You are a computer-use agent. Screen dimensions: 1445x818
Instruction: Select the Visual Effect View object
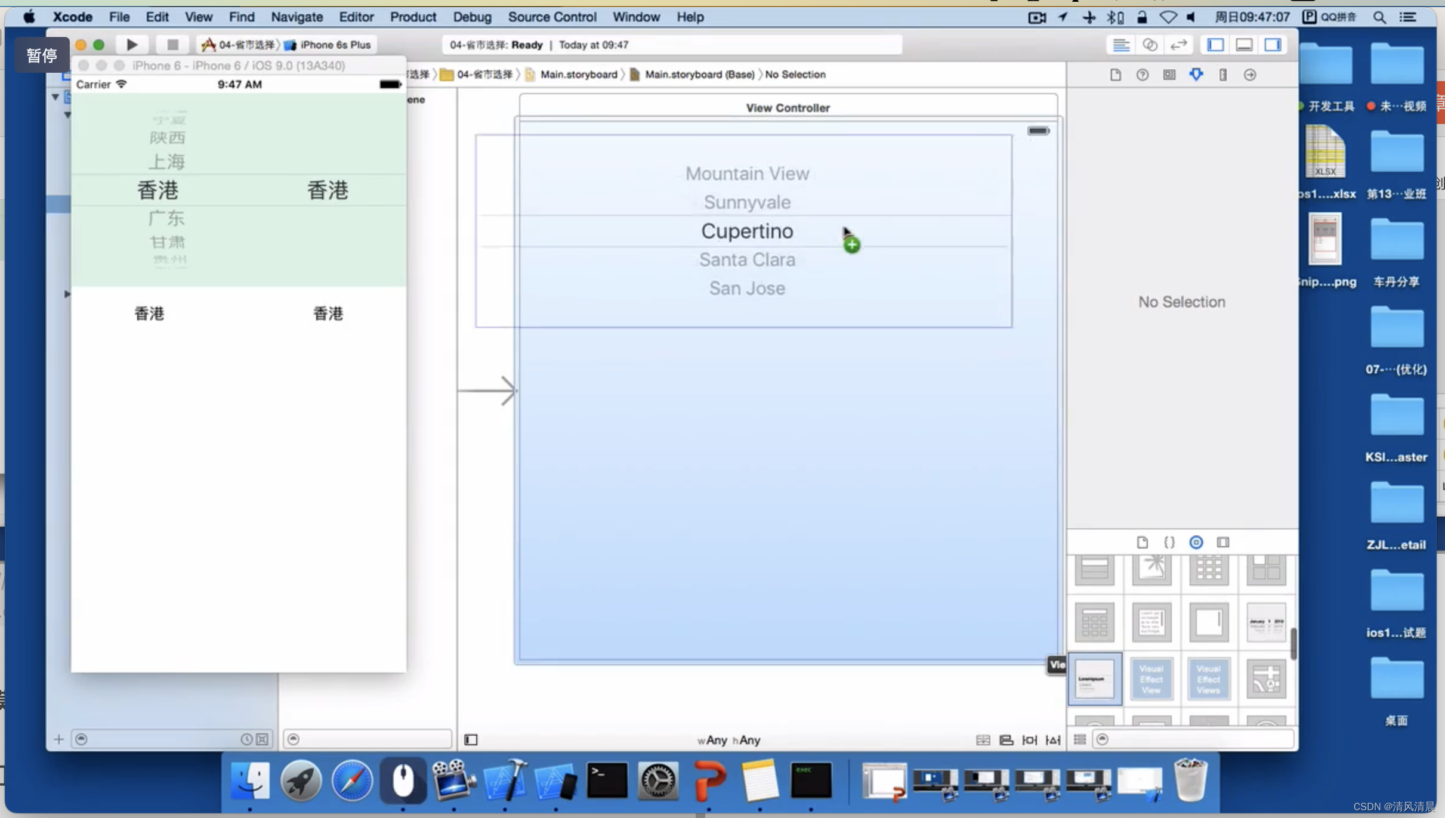pyautogui.click(x=1151, y=679)
